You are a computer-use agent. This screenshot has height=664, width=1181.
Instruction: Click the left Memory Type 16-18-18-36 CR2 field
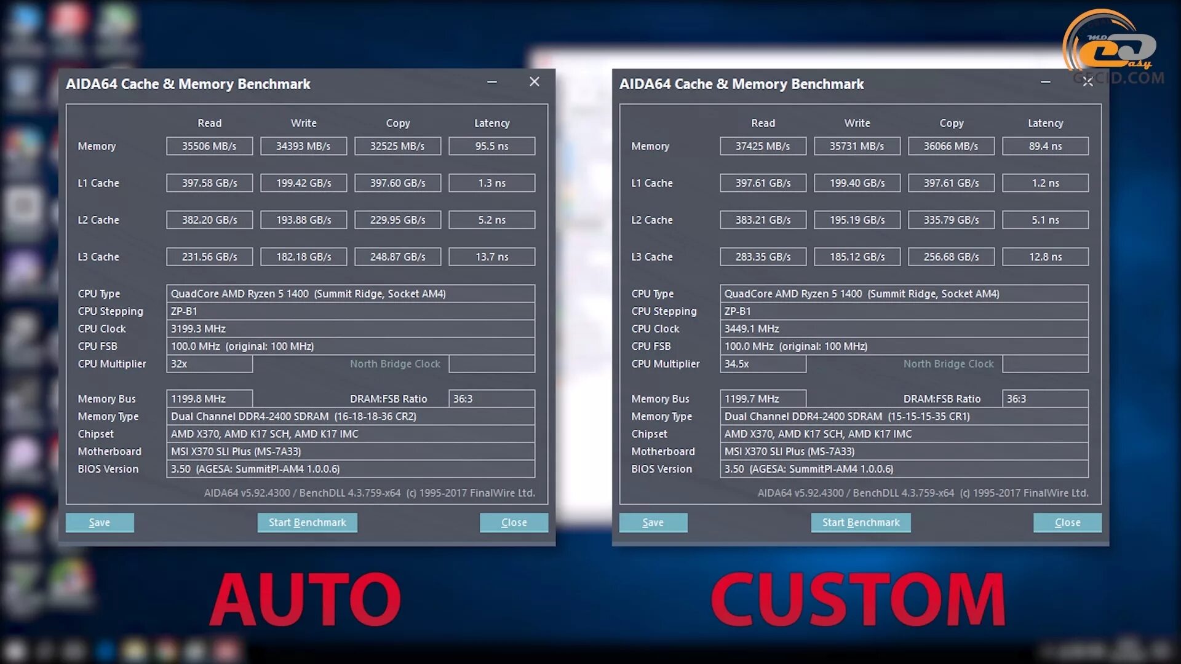(x=350, y=416)
